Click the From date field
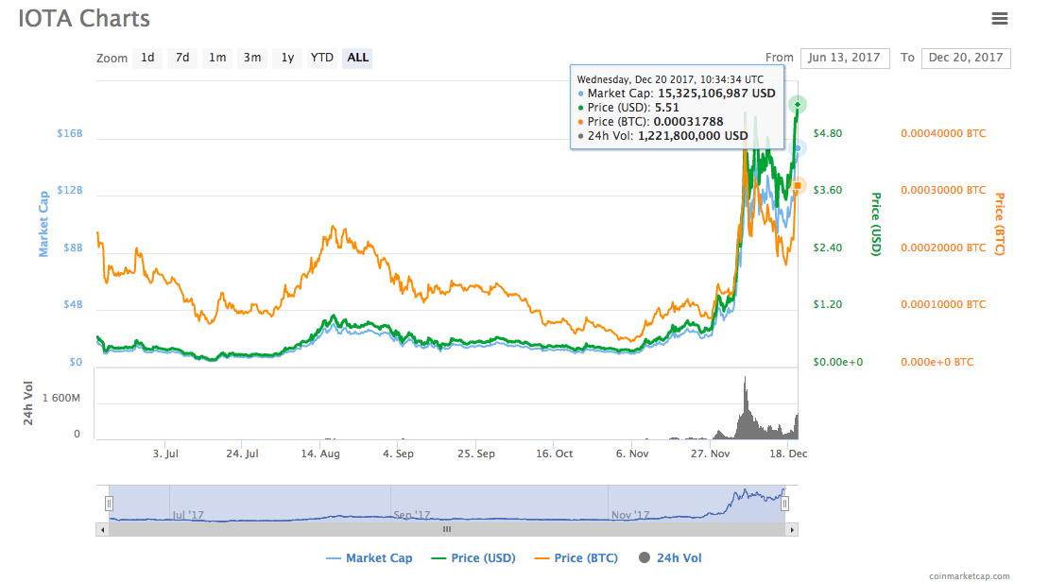Viewport: 1049px width, 582px height. (x=845, y=58)
